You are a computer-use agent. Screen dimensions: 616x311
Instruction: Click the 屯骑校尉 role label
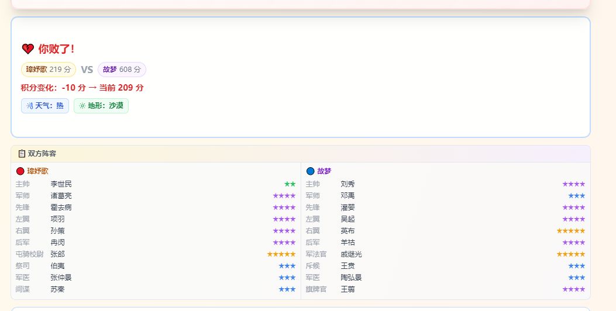click(29, 254)
